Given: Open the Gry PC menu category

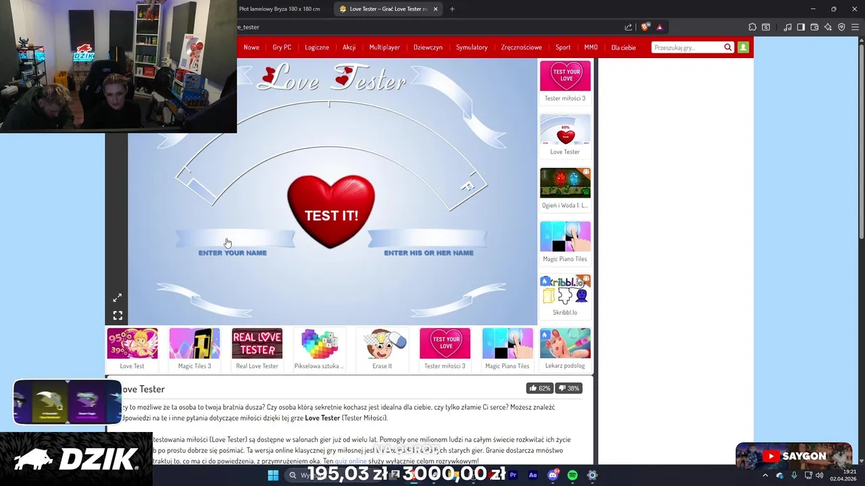Looking at the screenshot, I should point(282,47).
